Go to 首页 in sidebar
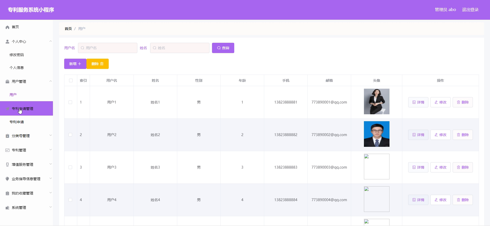This screenshot has height=226, width=490. (x=15, y=27)
